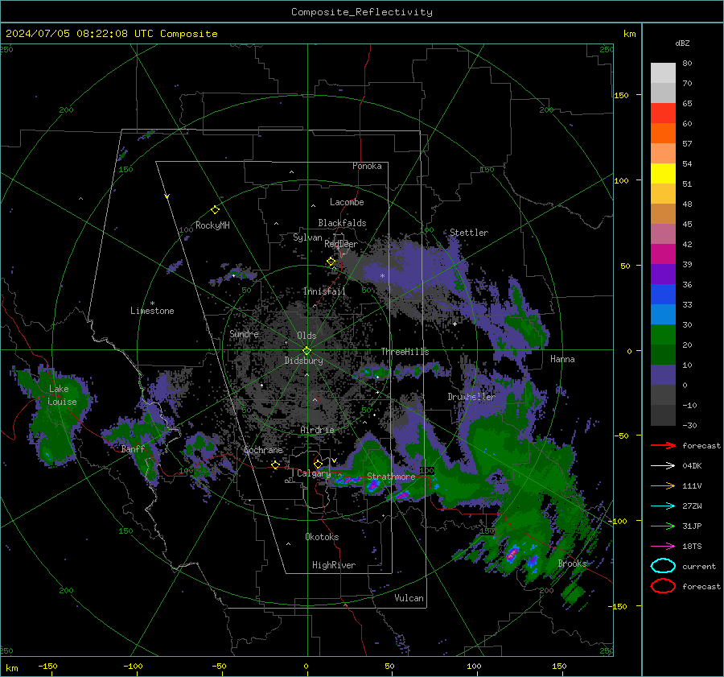The width and height of the screenshot is (724, 677).
Task: Click the Lacombe city label
Action: click(x=347, y=202)
